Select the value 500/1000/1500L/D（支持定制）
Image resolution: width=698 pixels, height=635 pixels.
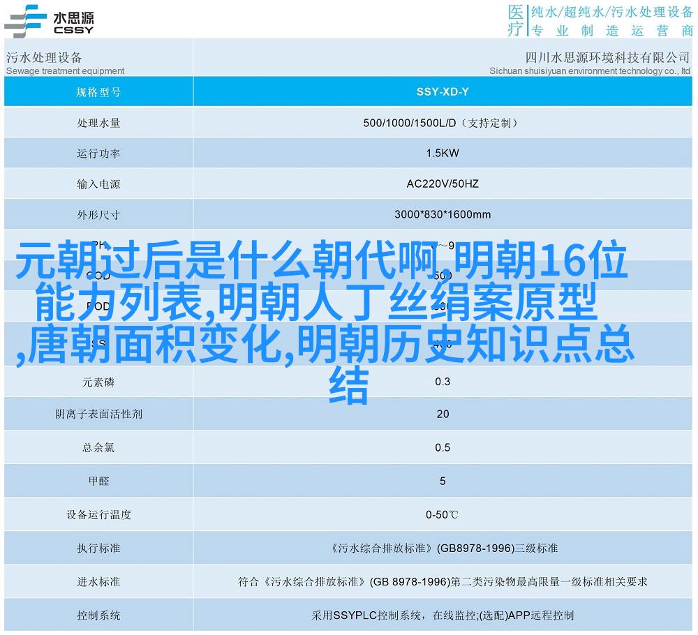[443, 123]
